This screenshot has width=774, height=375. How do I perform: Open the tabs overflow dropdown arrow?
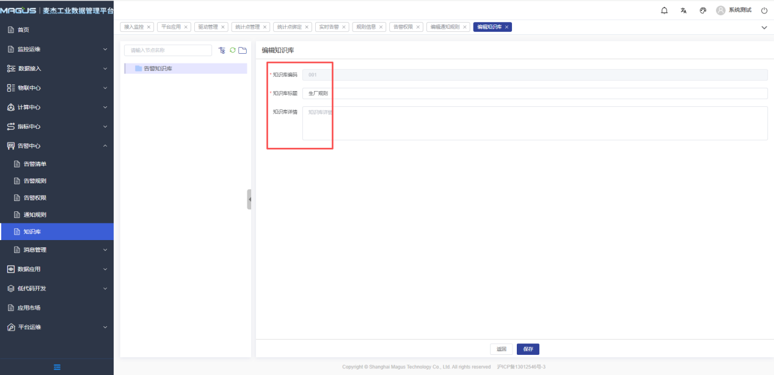click(x=764, y=27)
